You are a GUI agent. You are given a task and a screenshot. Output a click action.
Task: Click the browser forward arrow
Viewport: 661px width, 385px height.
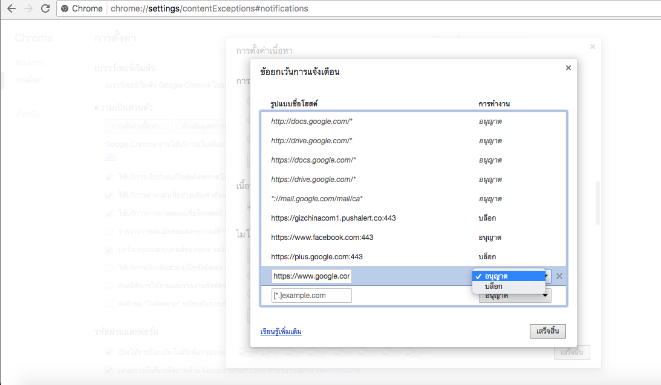[28, 8]
